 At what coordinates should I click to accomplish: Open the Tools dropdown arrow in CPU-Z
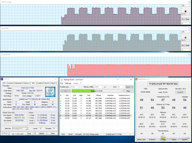tap(35, 133)
